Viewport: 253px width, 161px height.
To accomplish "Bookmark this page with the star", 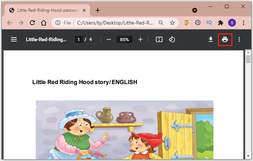I will pos(172,23).
